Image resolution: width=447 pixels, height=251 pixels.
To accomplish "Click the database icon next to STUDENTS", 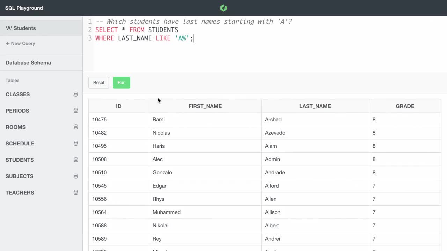I will (76, 160).
